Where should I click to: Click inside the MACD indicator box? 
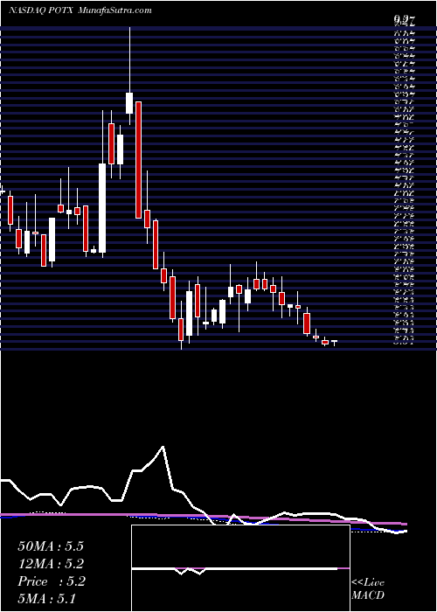pyautogui.click(x=240, y=568)
